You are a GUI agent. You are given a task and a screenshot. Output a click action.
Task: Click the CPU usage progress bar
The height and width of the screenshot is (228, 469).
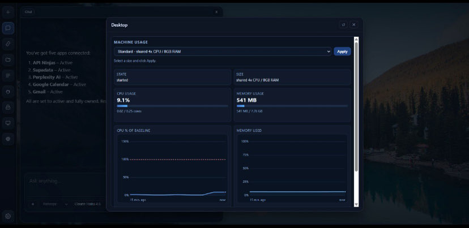pos(172,106)
